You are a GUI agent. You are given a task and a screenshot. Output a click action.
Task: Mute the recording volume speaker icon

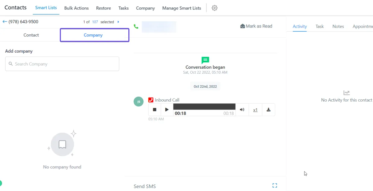242,110
